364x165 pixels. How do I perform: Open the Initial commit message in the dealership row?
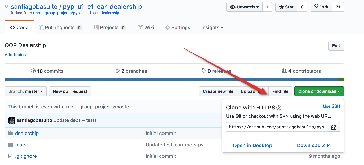point(161,133)
